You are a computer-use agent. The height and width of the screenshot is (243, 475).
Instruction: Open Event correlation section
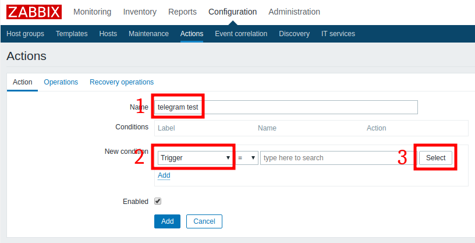coord(241,34)
